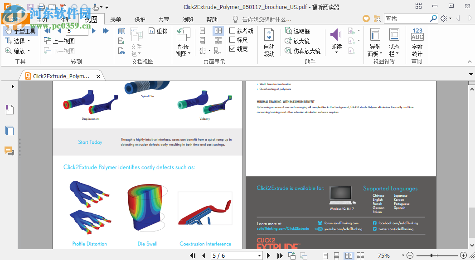Open the bookmarks panel in sidebar
The height and width of the screenshot is (260, 475).
[10, 109]
